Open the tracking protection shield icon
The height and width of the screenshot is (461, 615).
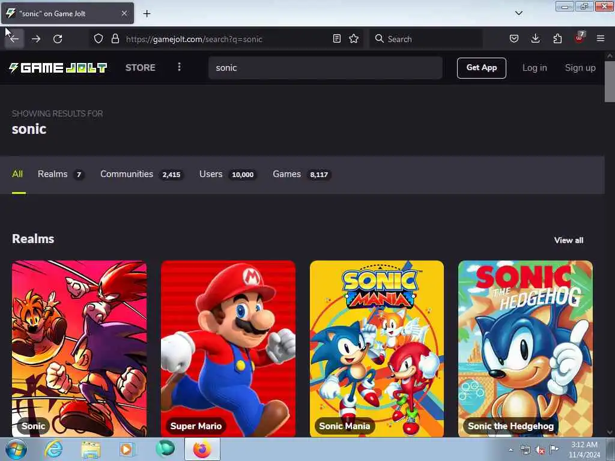point(98,39)
